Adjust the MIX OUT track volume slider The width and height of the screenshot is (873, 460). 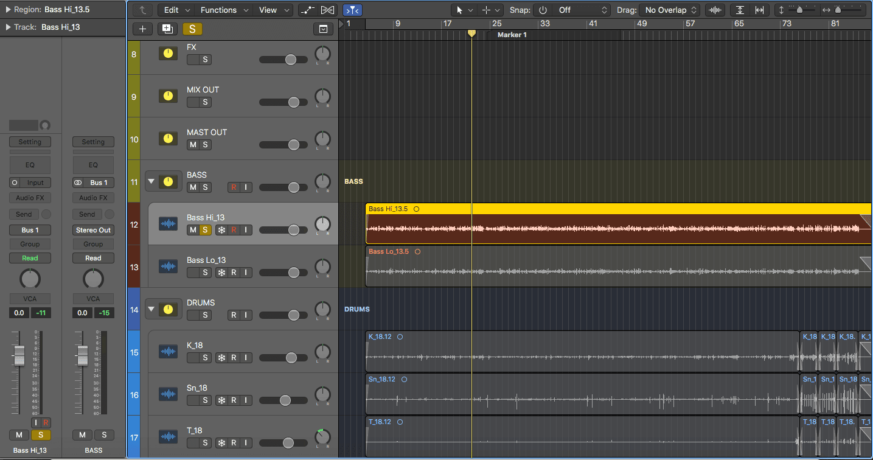click(284, 102)
